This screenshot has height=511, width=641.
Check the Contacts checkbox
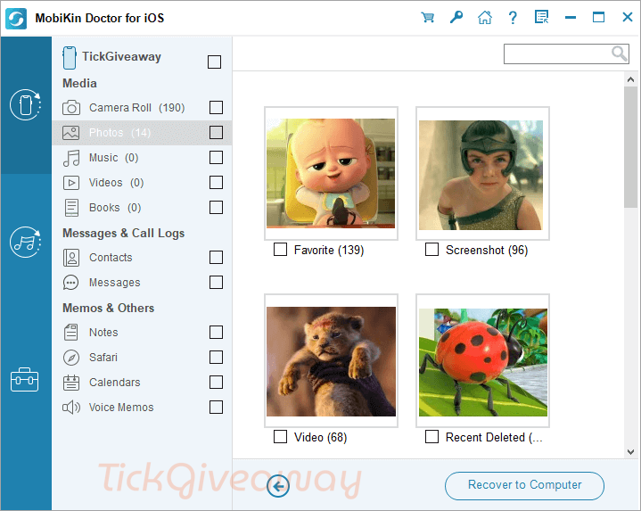216,258
